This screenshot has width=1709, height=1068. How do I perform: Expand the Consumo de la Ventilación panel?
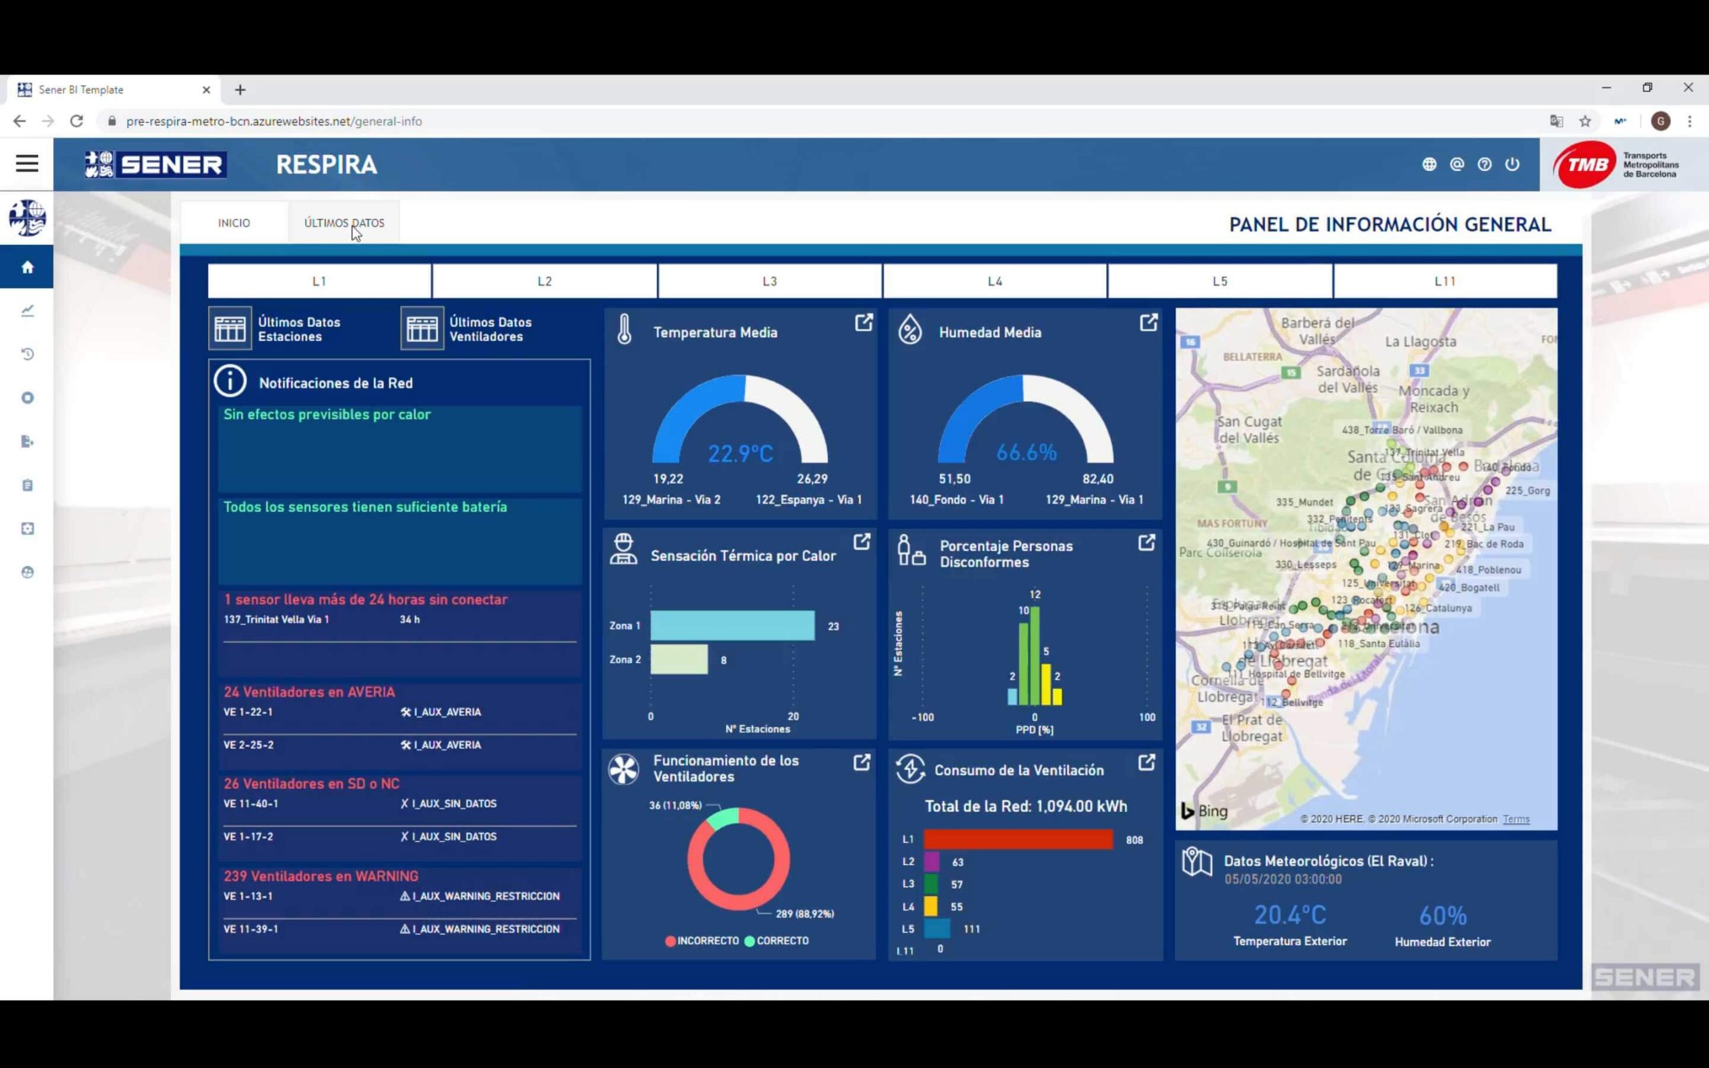pyautogui.click(x=1146, y=762)
